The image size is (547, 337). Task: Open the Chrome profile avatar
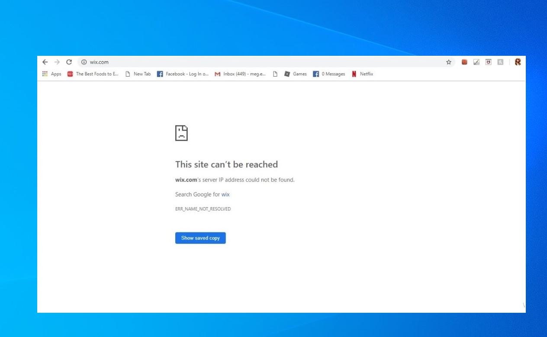tap(518, 62)
